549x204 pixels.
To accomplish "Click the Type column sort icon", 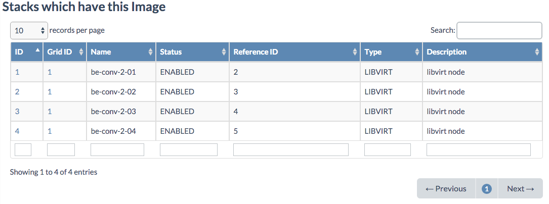I will click(417, 52).
